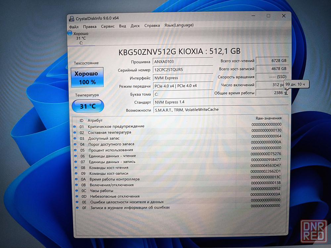The image size is (331, 248).
Task: Click raw value 00000000000952
Action: 265,188
